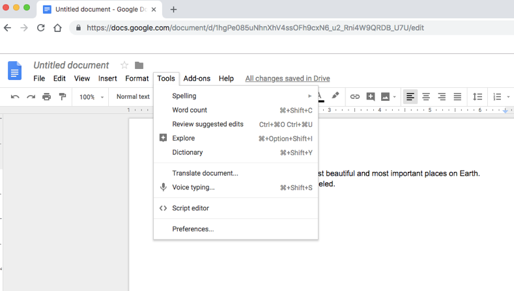
Task: Click All changes saved in Drive link
Action: [x=287, y=78]
